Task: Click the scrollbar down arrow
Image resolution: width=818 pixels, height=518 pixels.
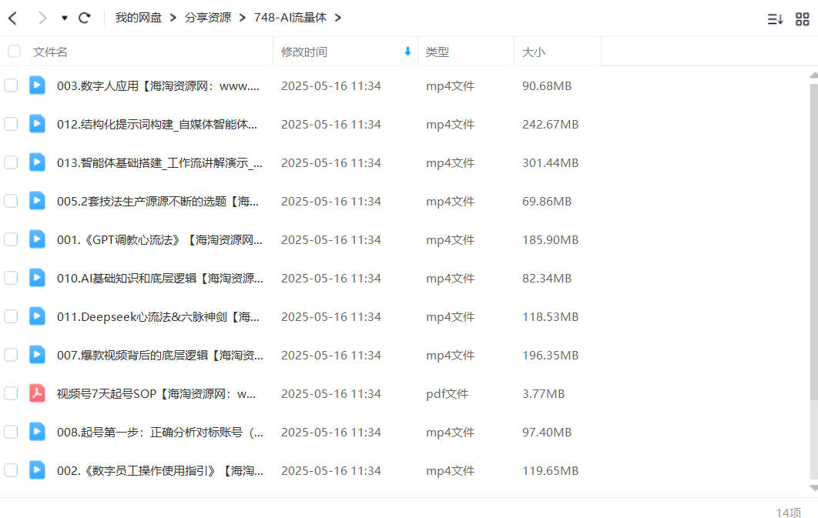Action: 814,488
